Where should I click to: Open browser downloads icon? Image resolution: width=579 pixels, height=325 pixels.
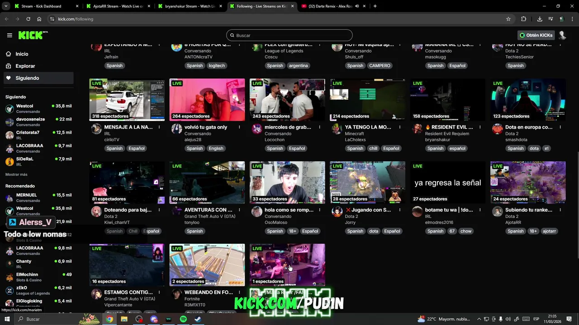tap(540, 19)
